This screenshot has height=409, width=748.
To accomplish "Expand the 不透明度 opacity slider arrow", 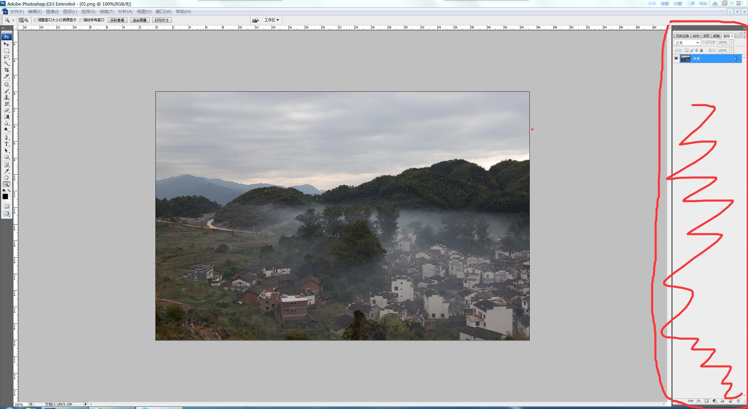I will (732, 42).
